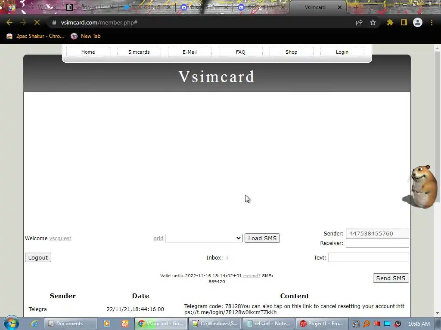Click the Send SMS button
The width and height of the screenshot is (441, 330).
click(x=391, y=278)
